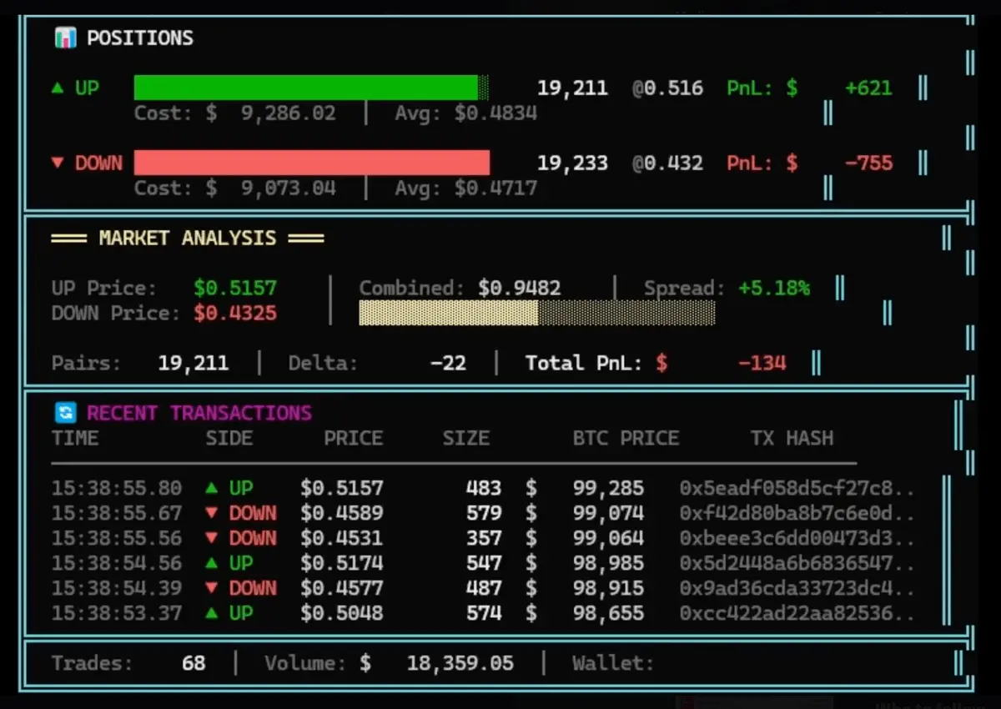
Task: Click the Pairs 19,211 value
Action: [194, 364]
